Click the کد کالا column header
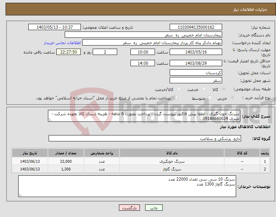This screenshot has height=217, width=276. pyautogui.click(x=242, y=153)
